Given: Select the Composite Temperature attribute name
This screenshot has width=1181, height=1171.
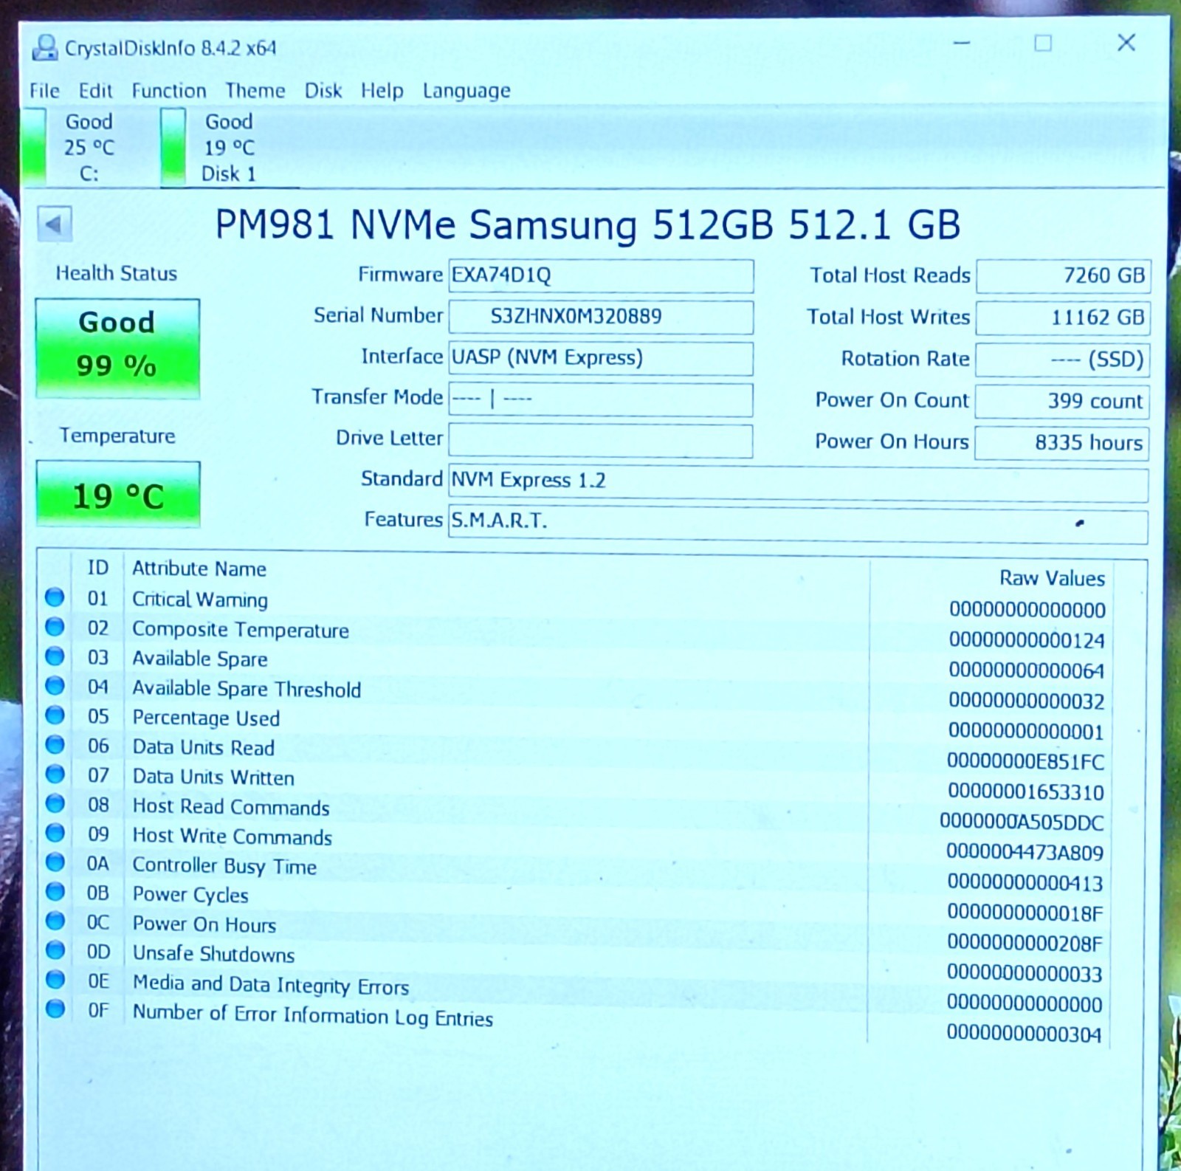Looking at the screenshot, I should 241,630.
